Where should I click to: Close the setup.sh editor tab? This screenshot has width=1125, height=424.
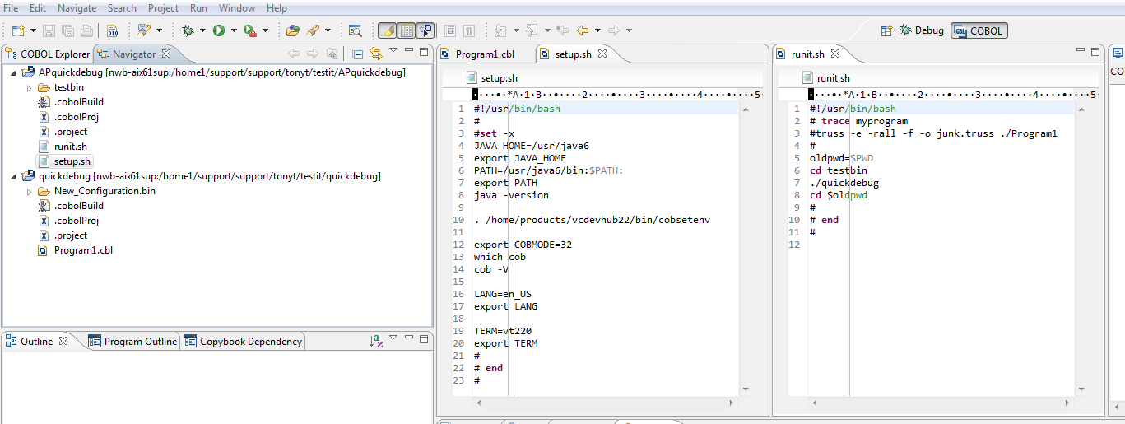pos(602,54)
